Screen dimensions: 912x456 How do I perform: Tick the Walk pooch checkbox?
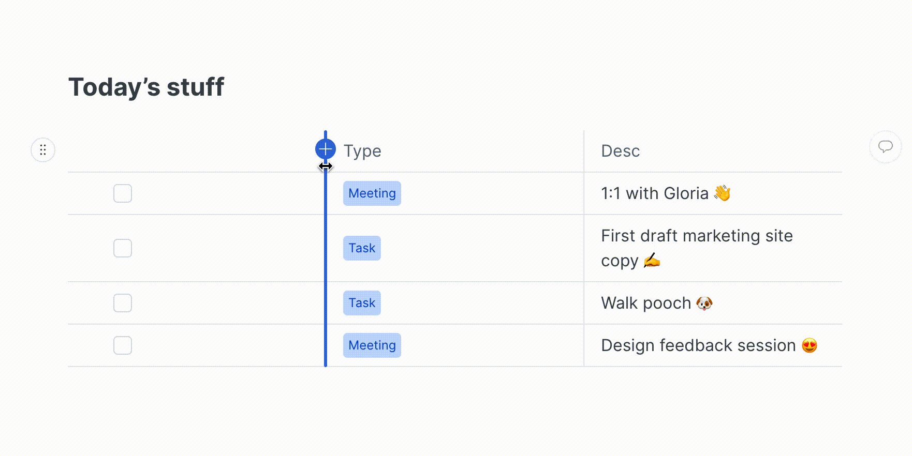click(x=123, y=303)
